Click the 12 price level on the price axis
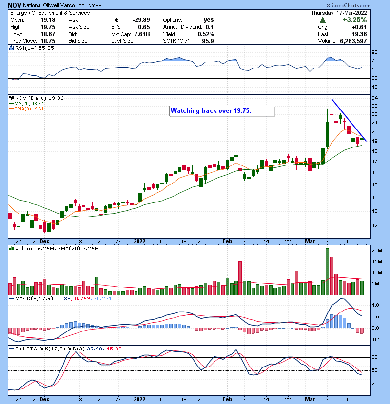390x404 pixels. [374, 225]
